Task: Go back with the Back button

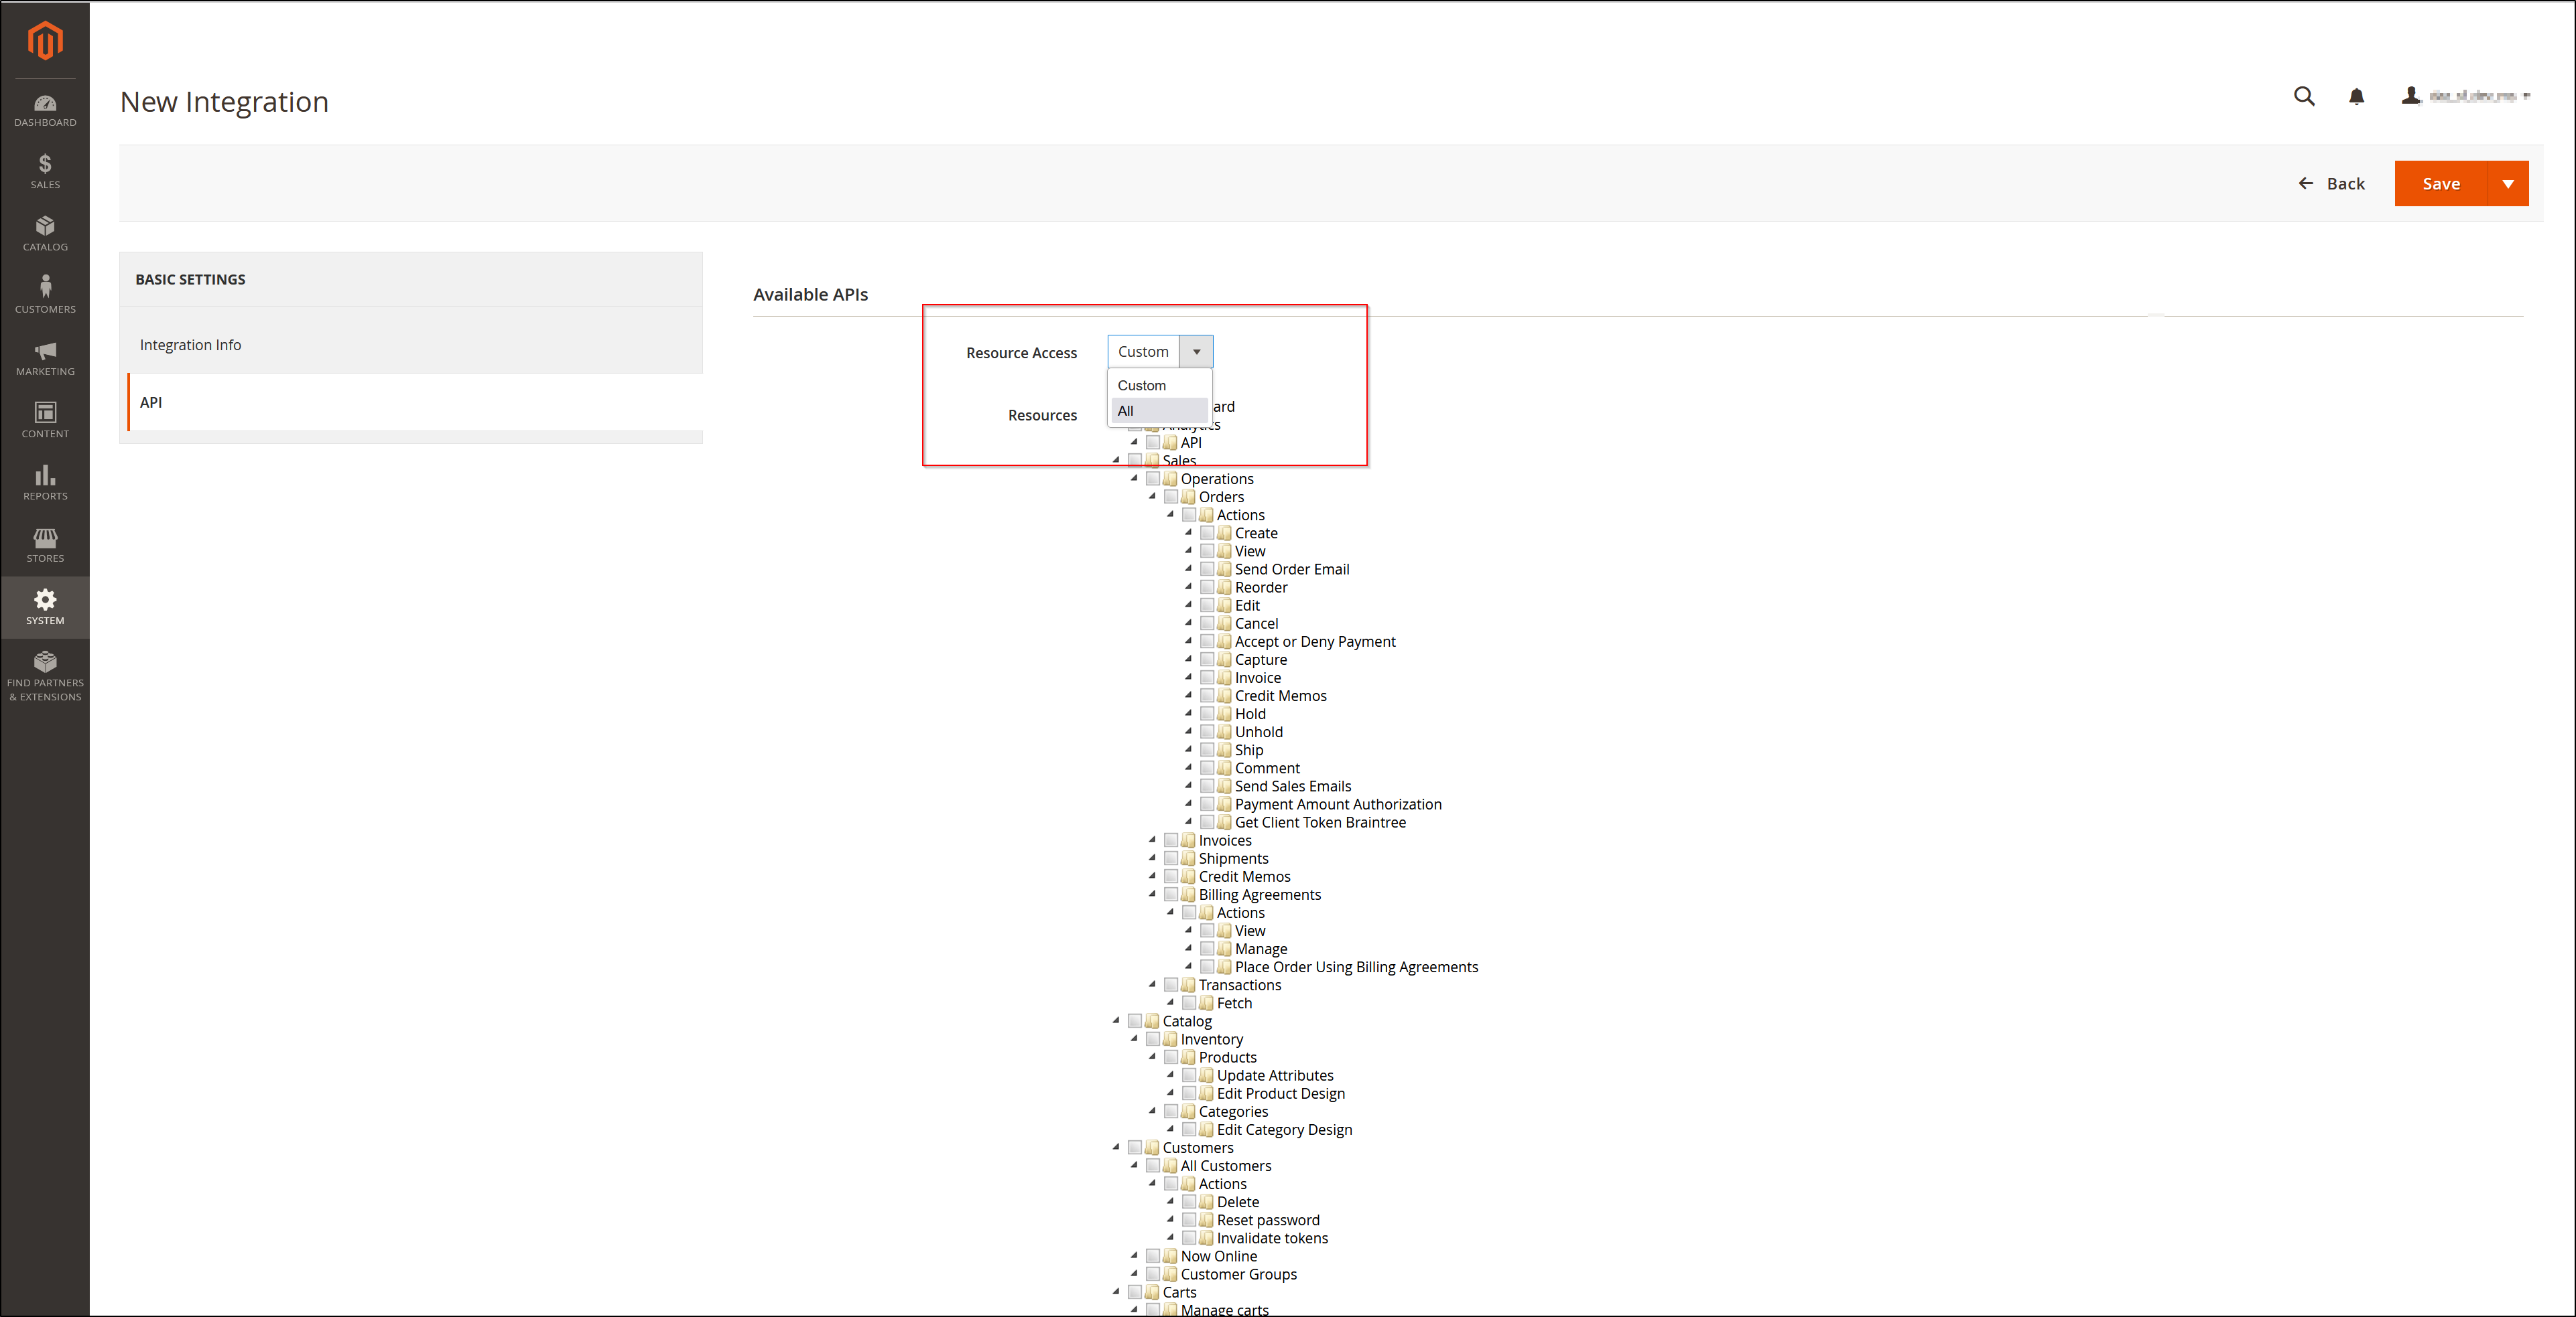Action: [2331, 184]
